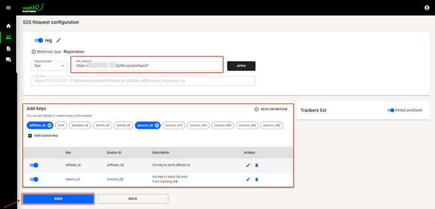Screen dimensions: 435x209
Task: Disable the affiliate_id row toggle
Action: click(34, 165)
